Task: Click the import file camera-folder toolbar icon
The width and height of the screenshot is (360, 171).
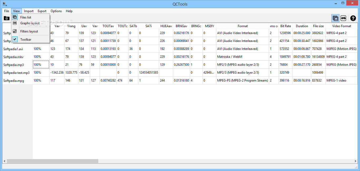Action: tap(7, 18)
